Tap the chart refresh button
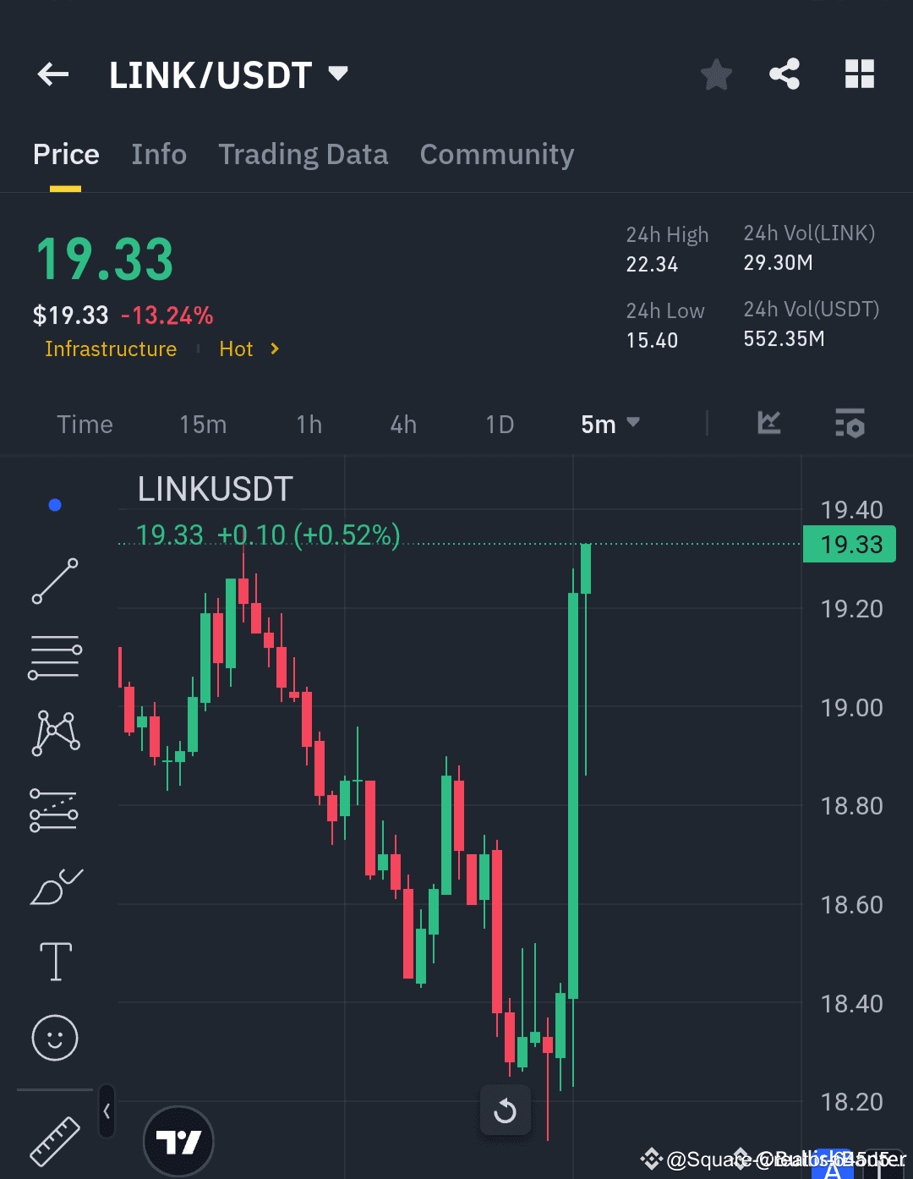Viewport: 913px width, 1179px height. 505,1110
